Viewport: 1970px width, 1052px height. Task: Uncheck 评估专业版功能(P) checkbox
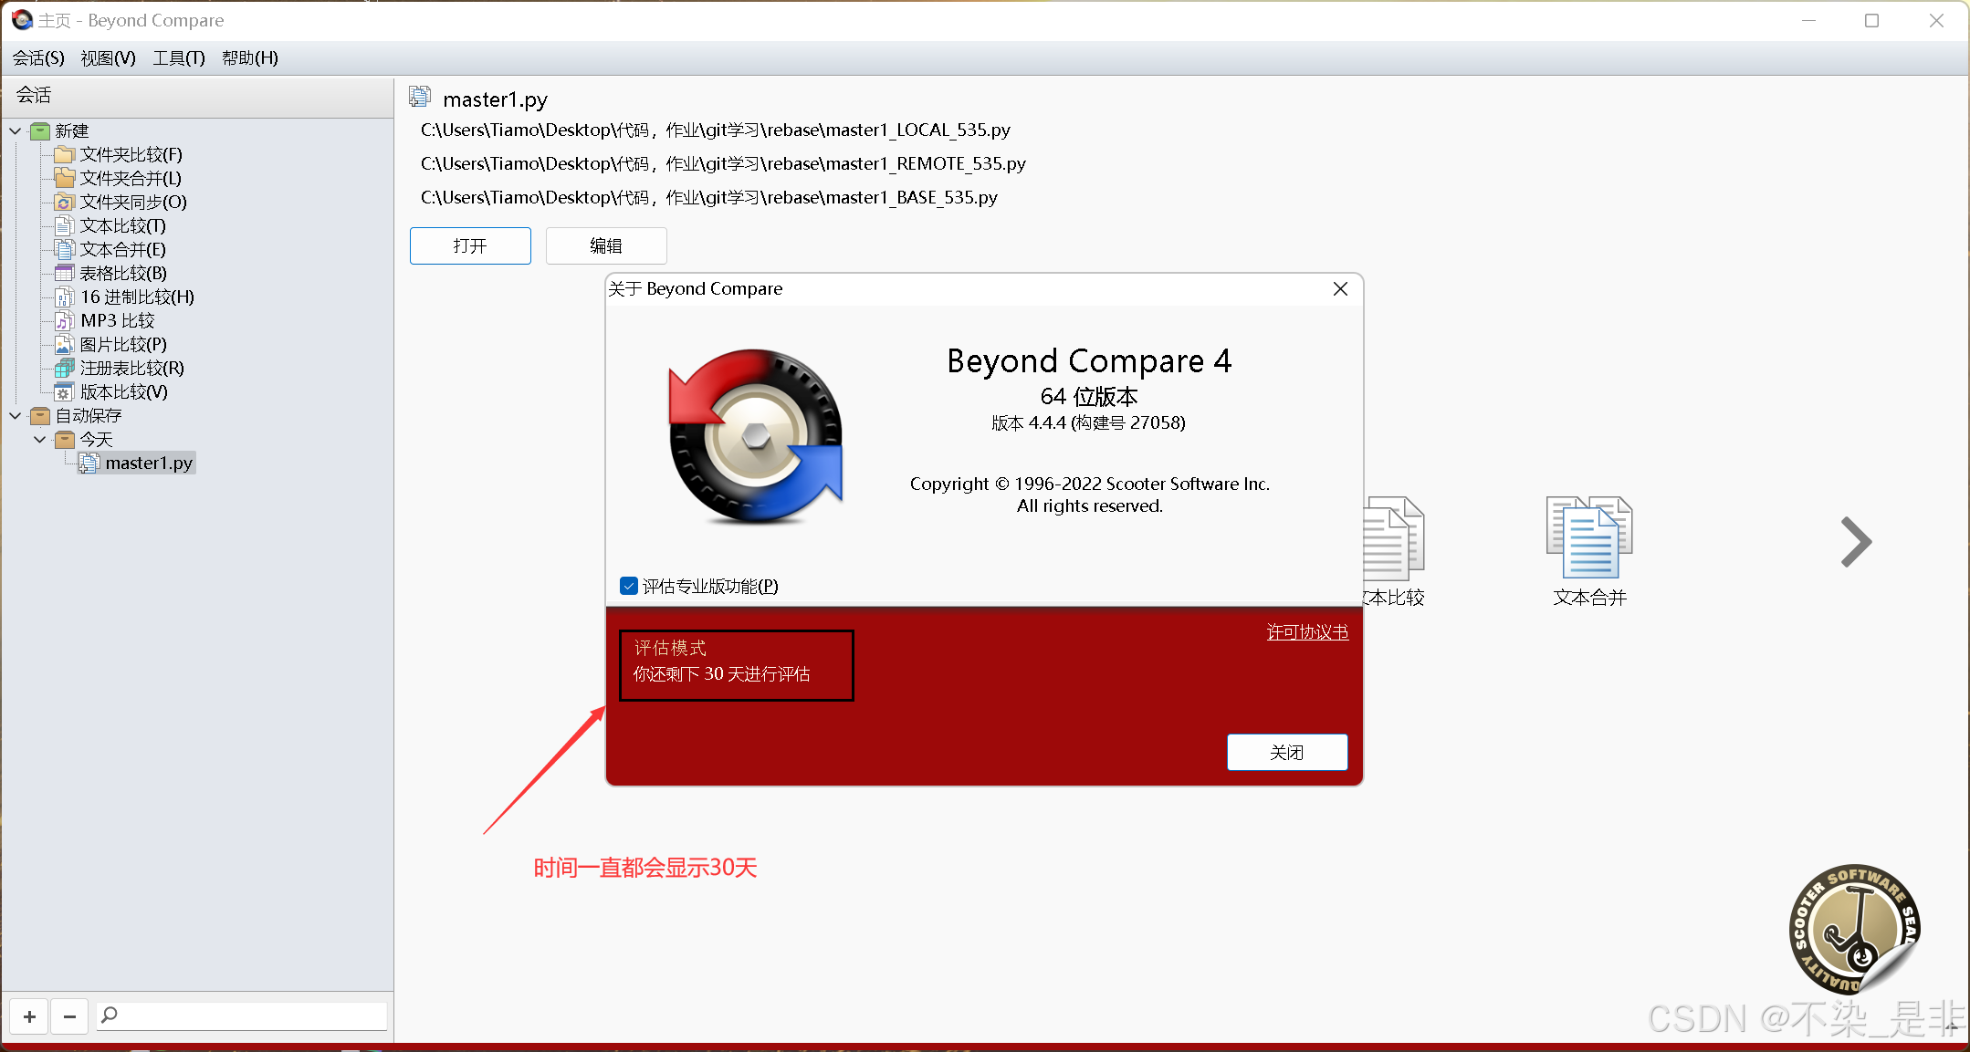(x=629, y=586)
